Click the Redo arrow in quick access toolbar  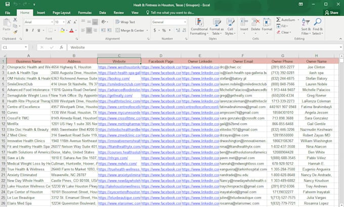pyautogui.click(x=25, y=4)
